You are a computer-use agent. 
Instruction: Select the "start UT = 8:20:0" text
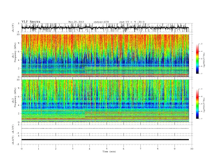pyautogui.click(x=132, y=22)
